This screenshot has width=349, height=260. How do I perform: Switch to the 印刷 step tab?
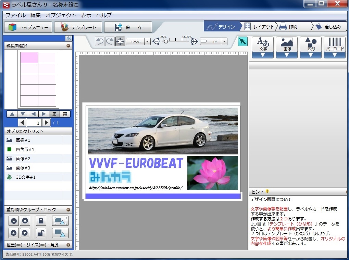point(294,27)
